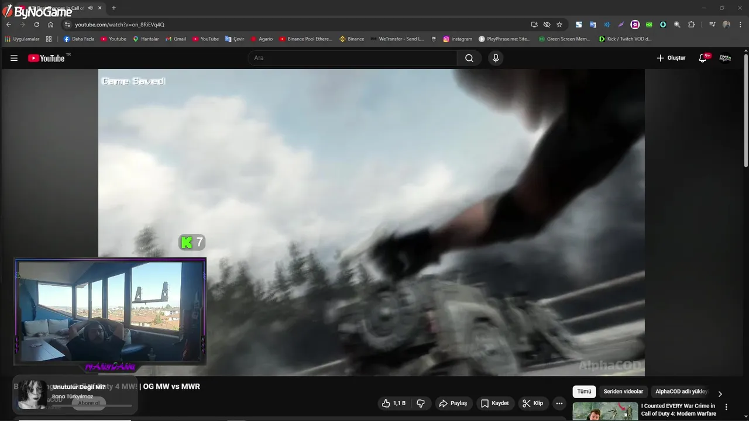Viewport: 749px width, 421px height.
Task: Open the Agario bookmark
Action: tap(262, 39)
